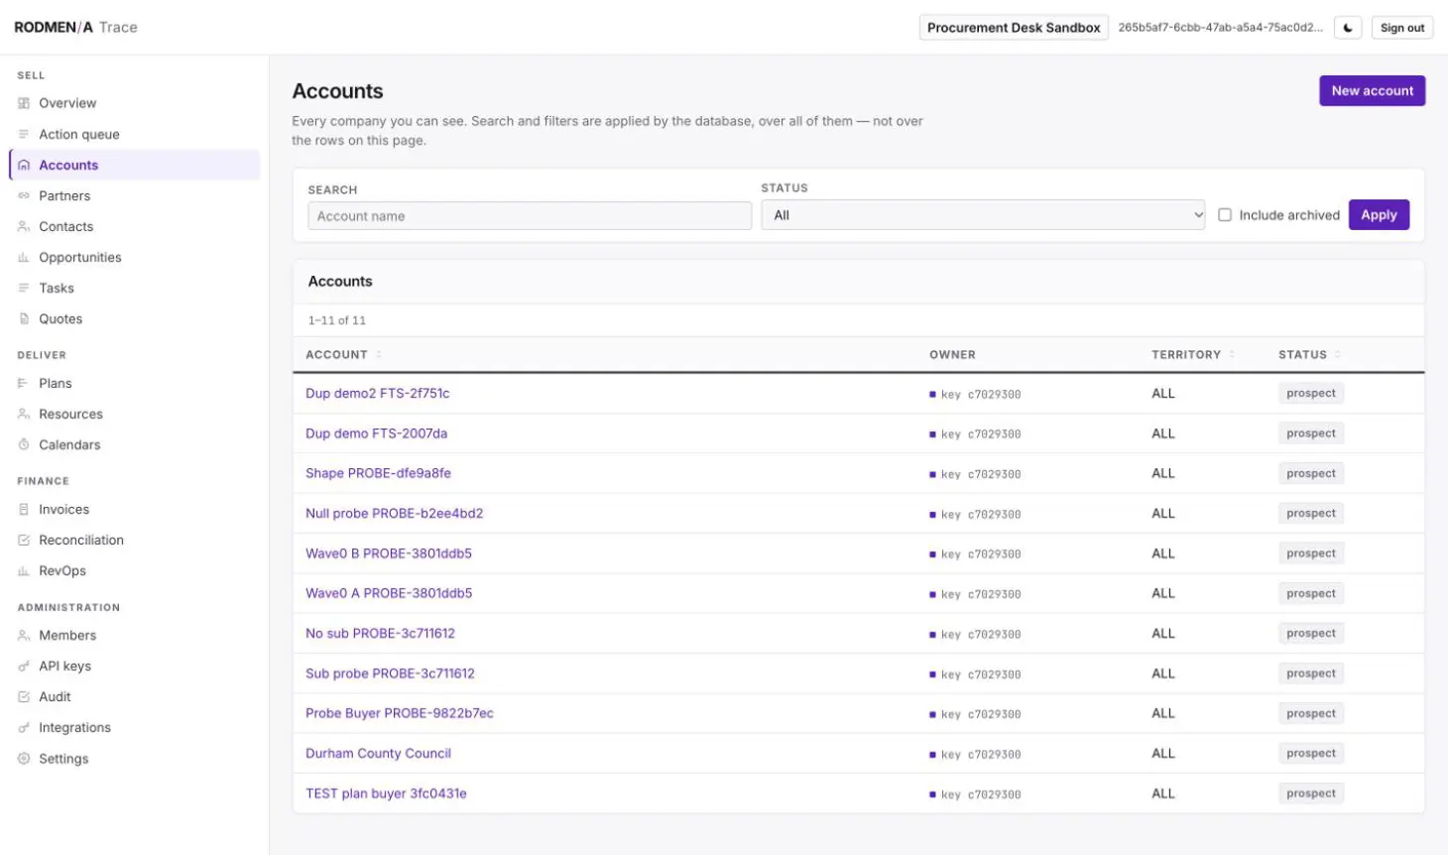Screen dimensions: 1448x855
Task: Go to Members in the sidebar
Action: tap(135, 635)
